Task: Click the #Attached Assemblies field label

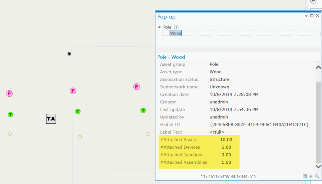Action: (183, 162)
